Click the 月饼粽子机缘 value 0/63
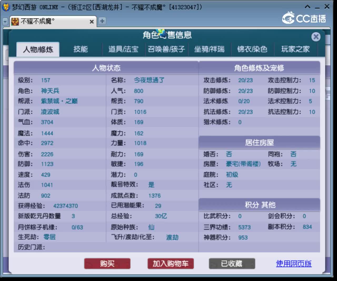Image resolution: width=337 pixels, height=281 pixels. click(77, 227)
